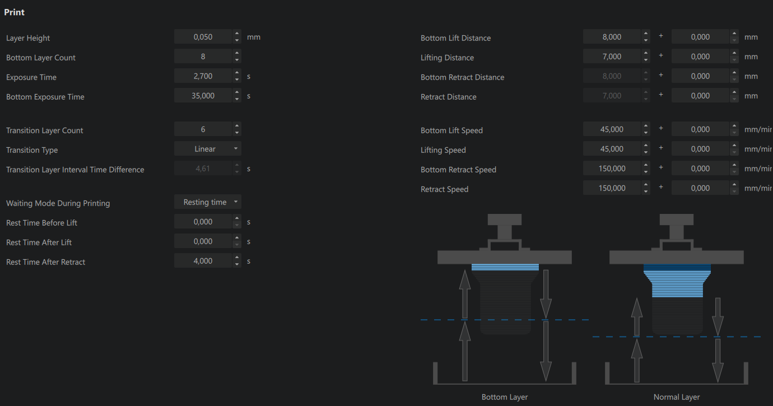Select Bottom Exposure Time value field
This screenshot has height=406, width=773.
pos(203,96)
